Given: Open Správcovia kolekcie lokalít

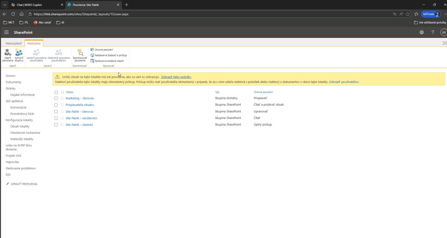Looking at the screenshot, I should click(108, 61).
